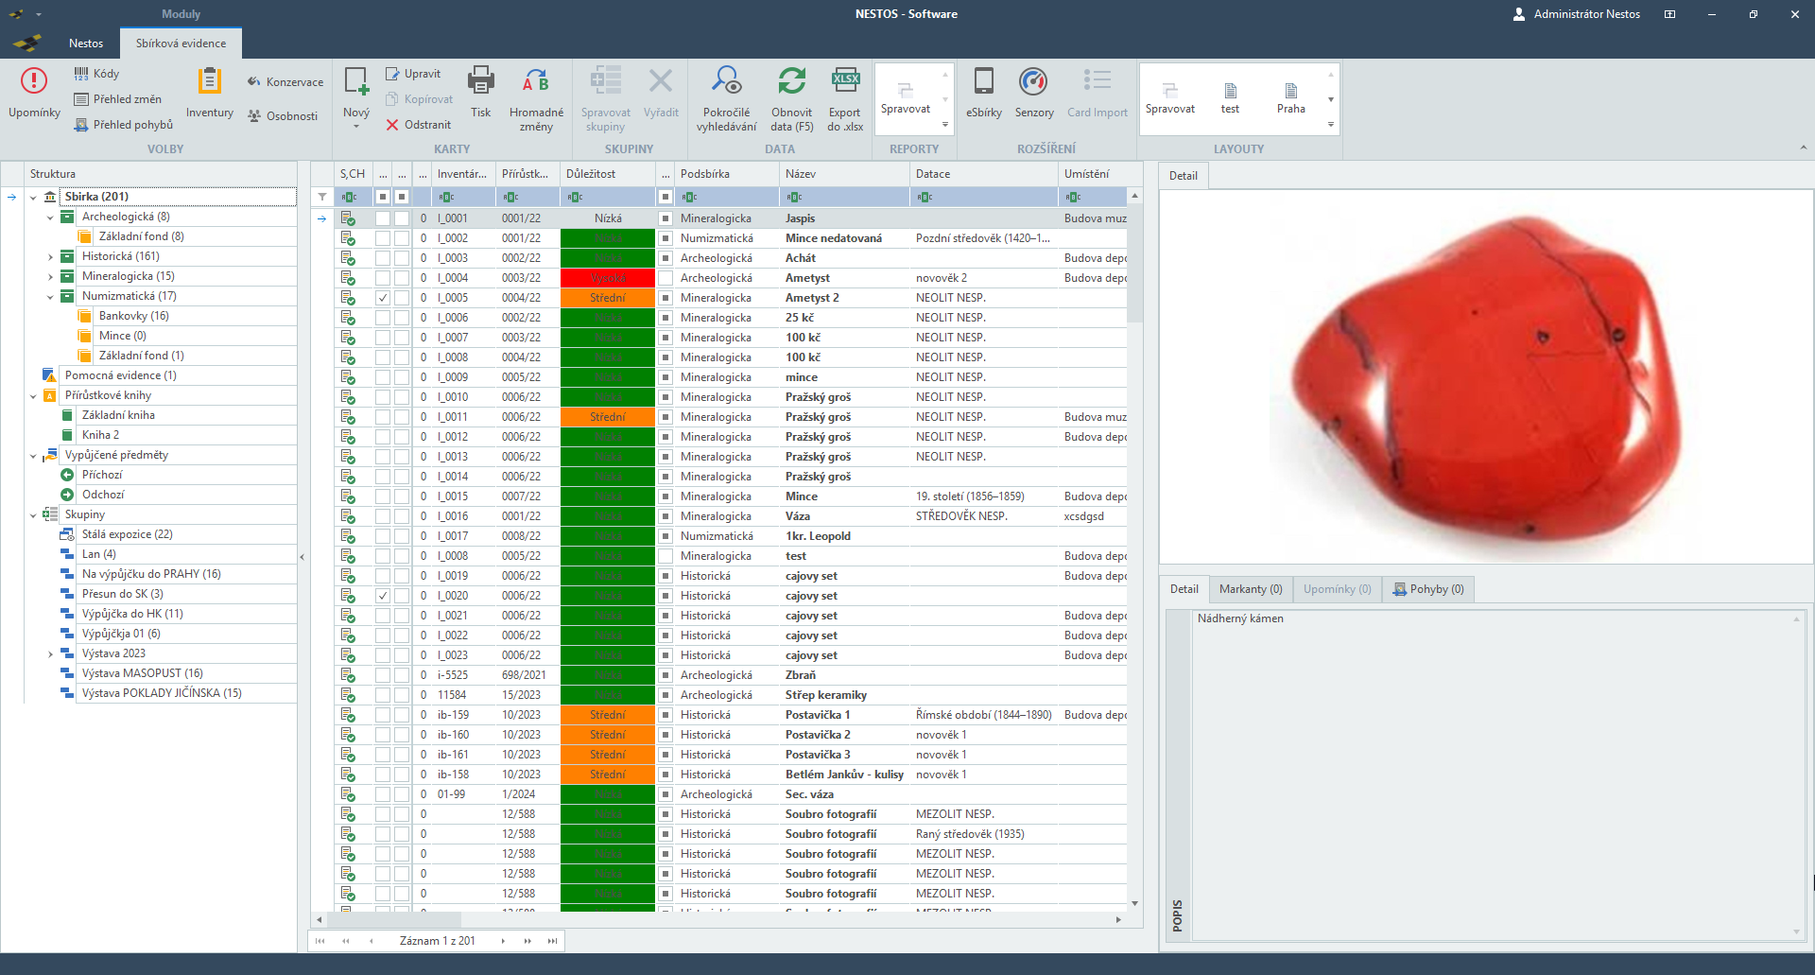The width and height of the screenshot is (1815, 975).
Task: Tick second checkbox in I_0003 row
Action: (402, 258)
